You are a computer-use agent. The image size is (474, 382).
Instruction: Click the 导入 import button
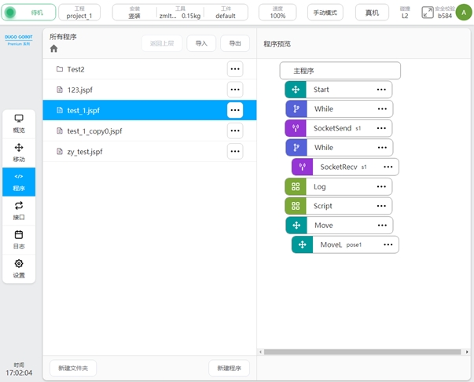(x=201, y=43)
